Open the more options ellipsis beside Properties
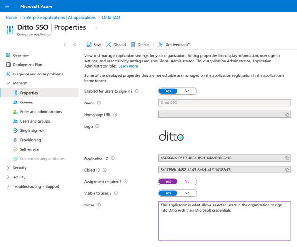 (x=95, y=27)
